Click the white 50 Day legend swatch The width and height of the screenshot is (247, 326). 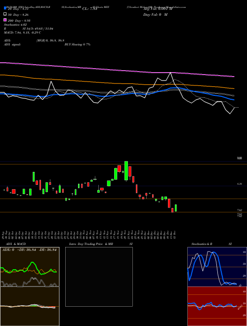[x=5, y=14]
